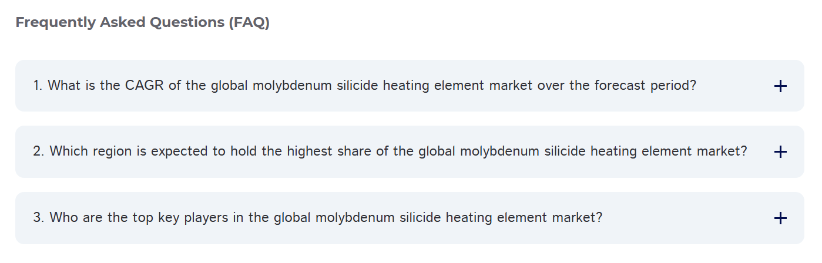Select the number '3.' of the third question
Image resolution: width=822 pixels, height=263 pixels.
39,218
